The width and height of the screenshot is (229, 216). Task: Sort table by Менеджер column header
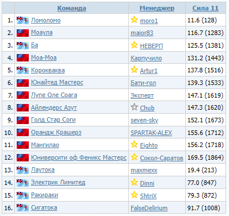click(157, 8)
